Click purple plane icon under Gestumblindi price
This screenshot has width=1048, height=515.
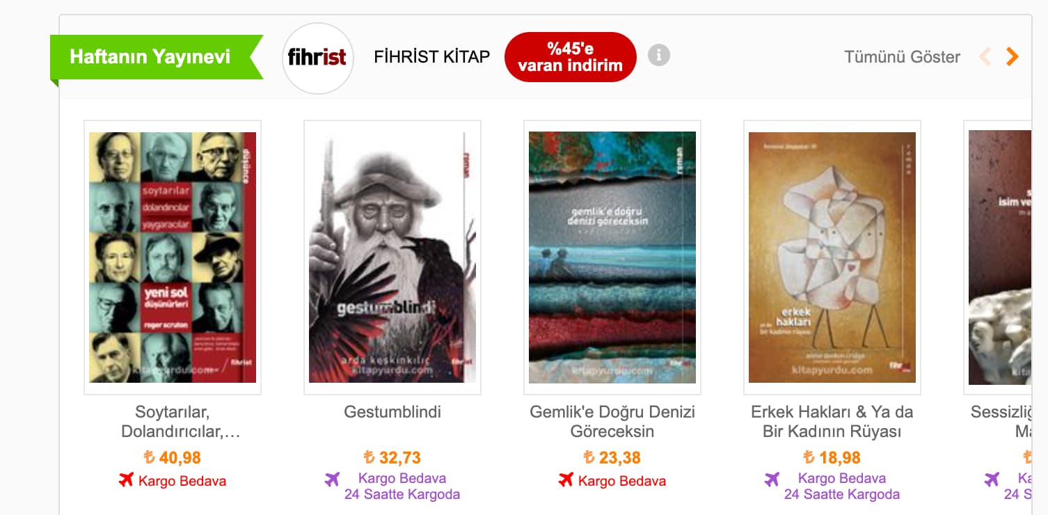(332, 479)
